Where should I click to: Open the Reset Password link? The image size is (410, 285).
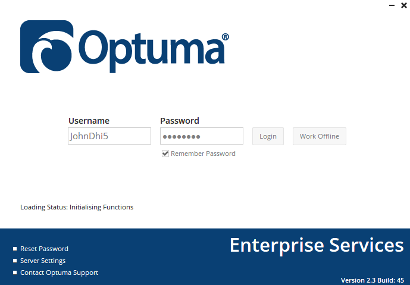[x=44, y=249]
